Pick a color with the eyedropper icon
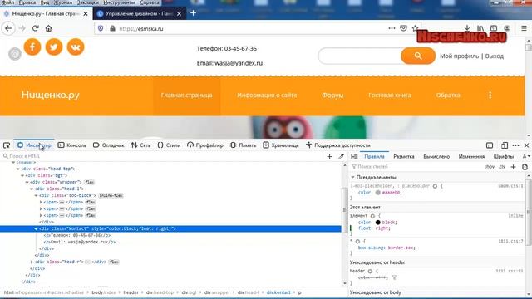This screenshot has height=299, width=532. [x=341, y=156]
